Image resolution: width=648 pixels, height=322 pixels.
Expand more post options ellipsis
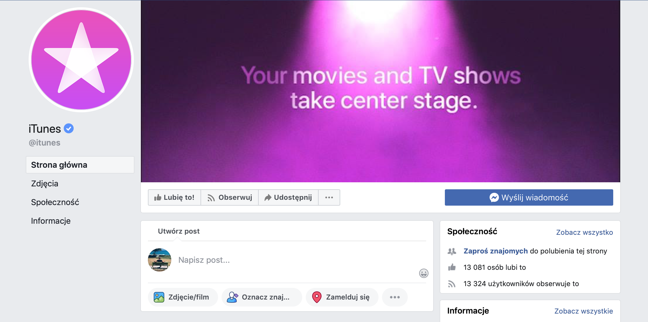(395, 297)
